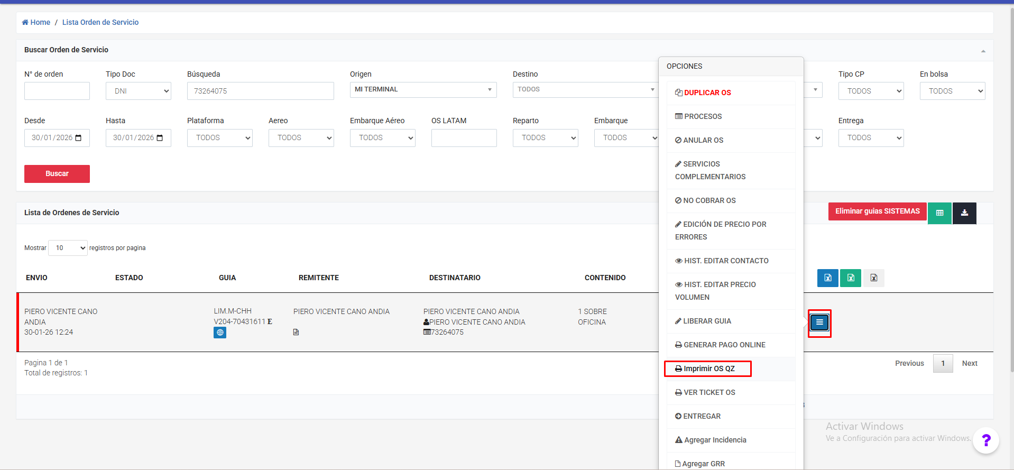Click the blue hamburger options button in the row
Viewport: 1014px width, 470px height.
pos(819,322)
